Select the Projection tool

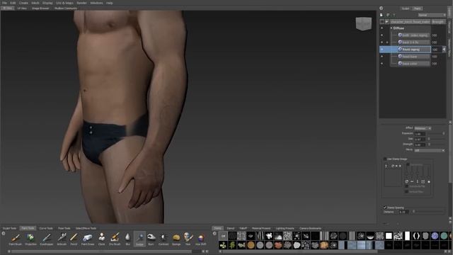click(30, 239)
